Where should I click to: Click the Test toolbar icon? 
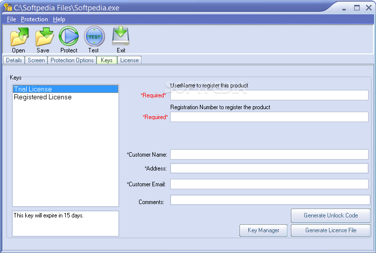(x=94, y=37)
